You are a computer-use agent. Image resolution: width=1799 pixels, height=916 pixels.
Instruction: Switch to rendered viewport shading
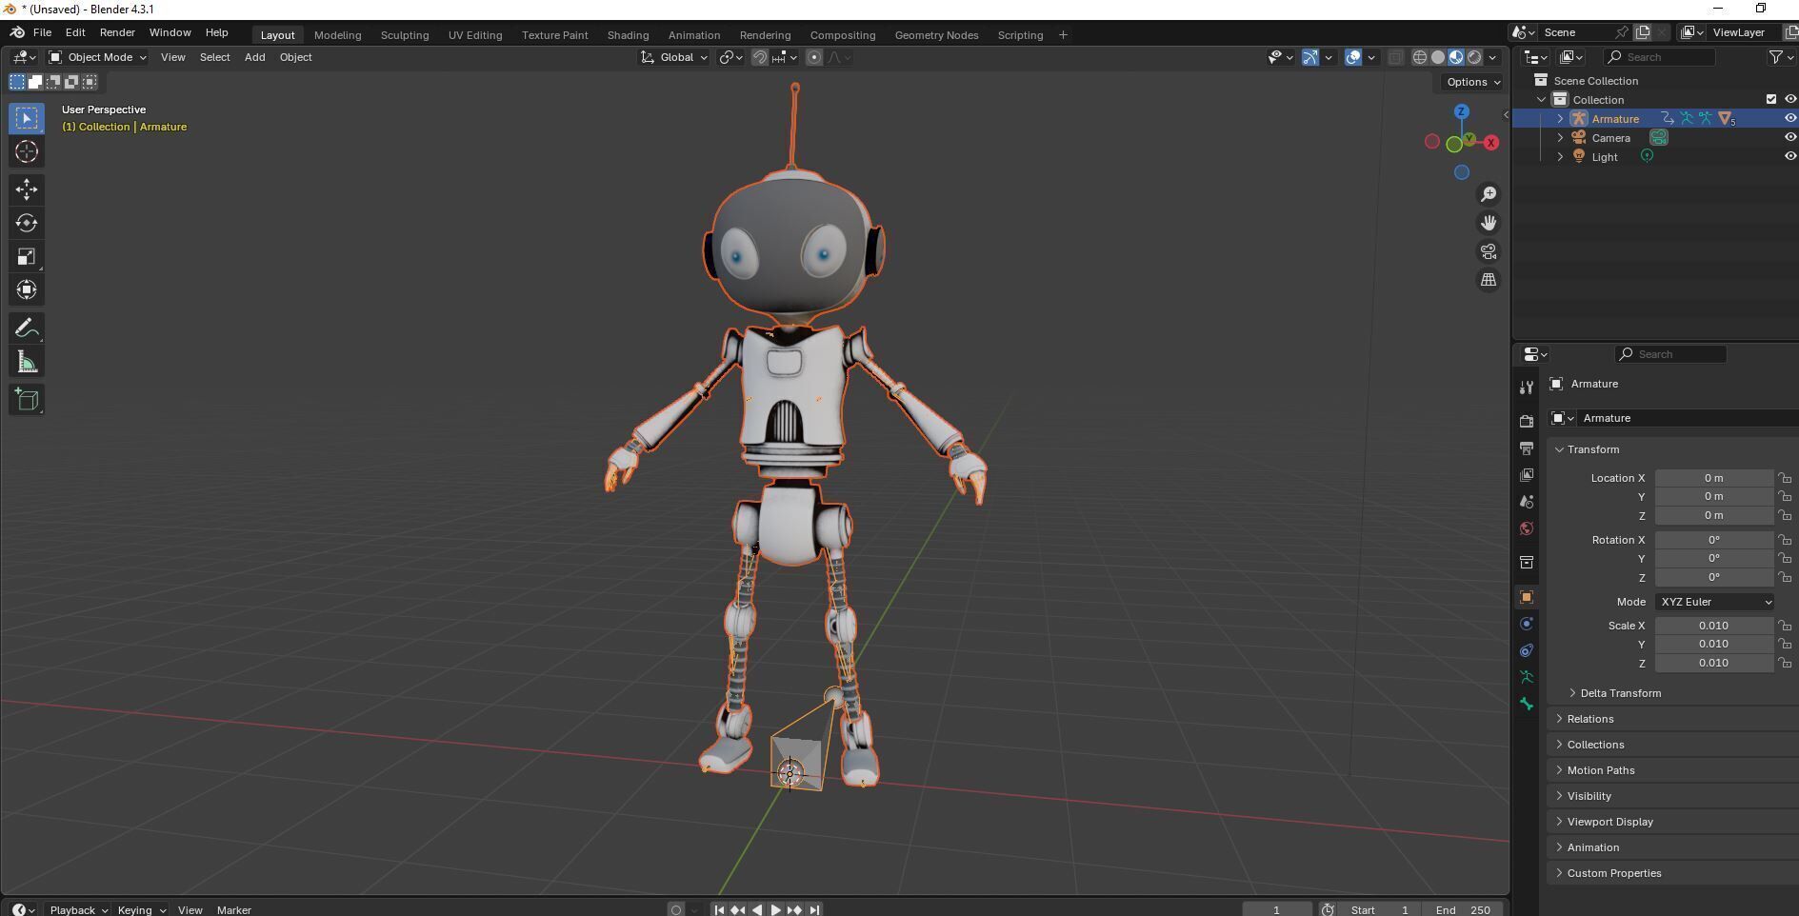(x=1474, y=57)
